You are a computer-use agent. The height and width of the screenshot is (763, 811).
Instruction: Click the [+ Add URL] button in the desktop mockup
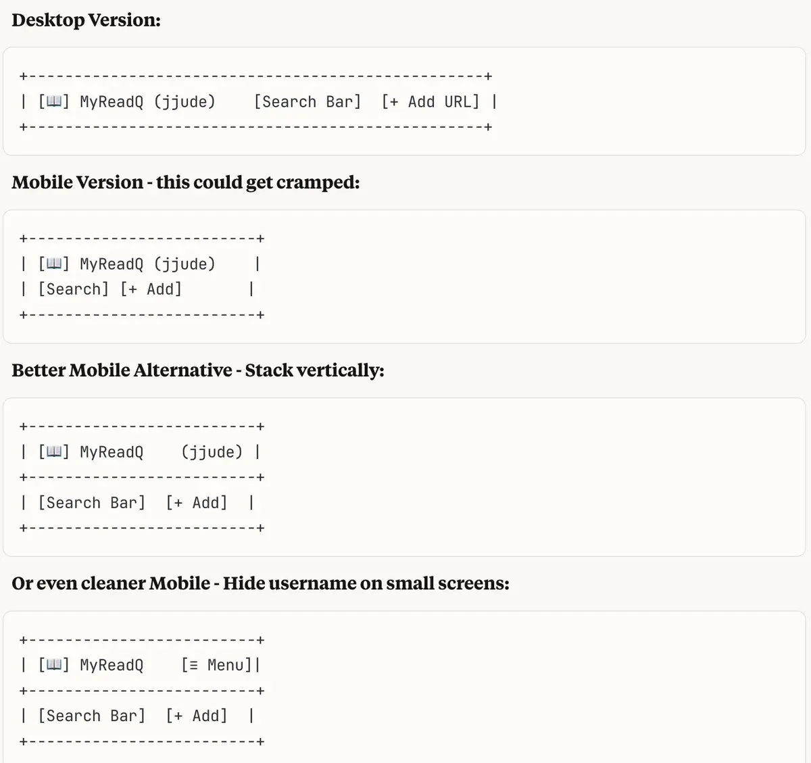431,102
